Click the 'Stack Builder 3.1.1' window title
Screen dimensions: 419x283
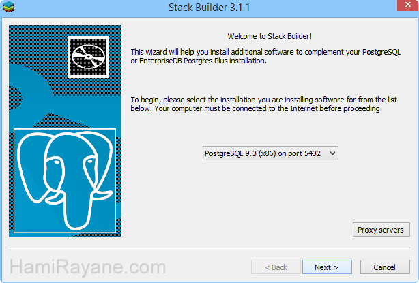(x=209, y=8)
